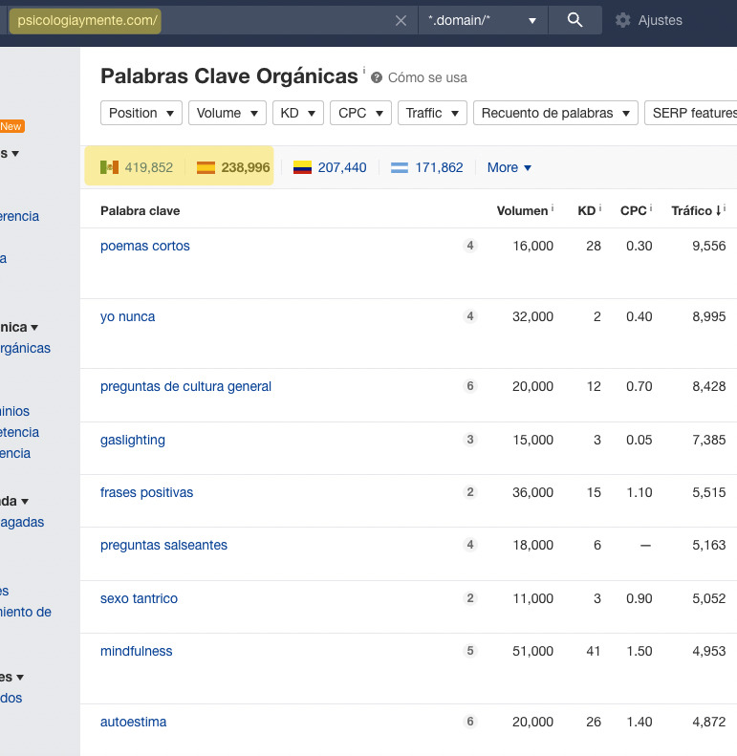
Task: Open SERP features badge for mindfulness row
Action: pos(469,651)
